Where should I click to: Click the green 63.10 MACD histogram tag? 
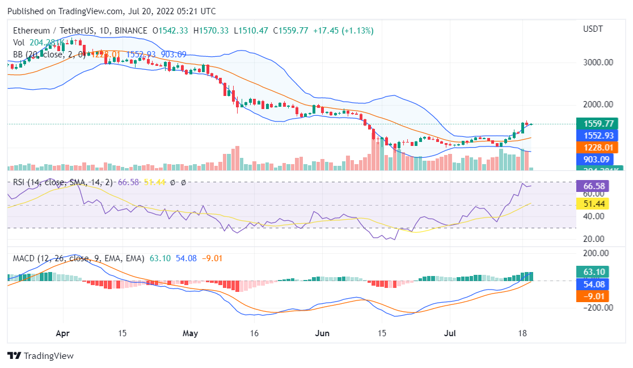pyautogui.click(x=592, y=271)
